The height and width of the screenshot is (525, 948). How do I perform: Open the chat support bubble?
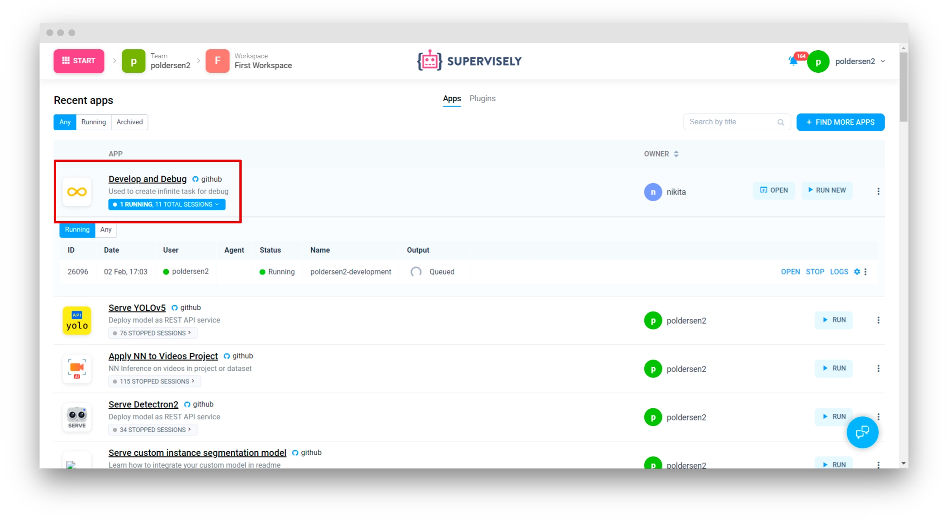(862, 432)
